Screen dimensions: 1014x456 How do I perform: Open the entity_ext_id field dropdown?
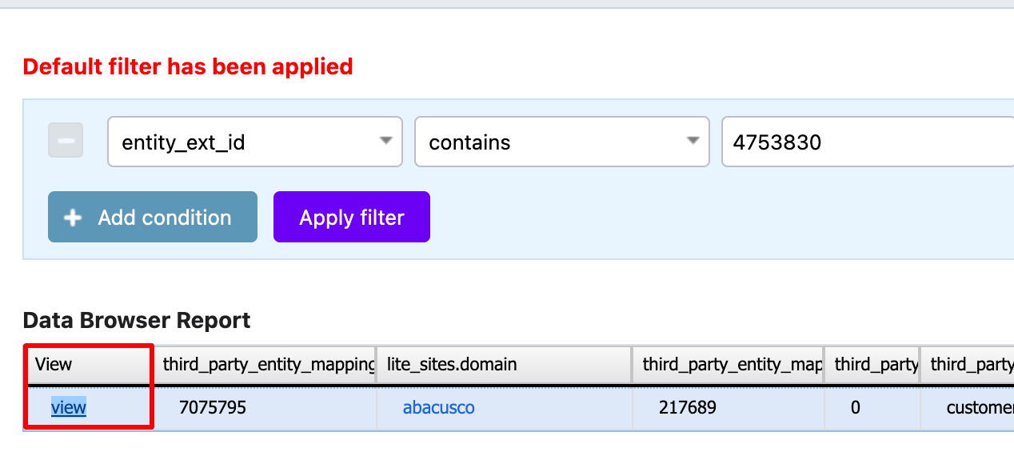(254, 142)
